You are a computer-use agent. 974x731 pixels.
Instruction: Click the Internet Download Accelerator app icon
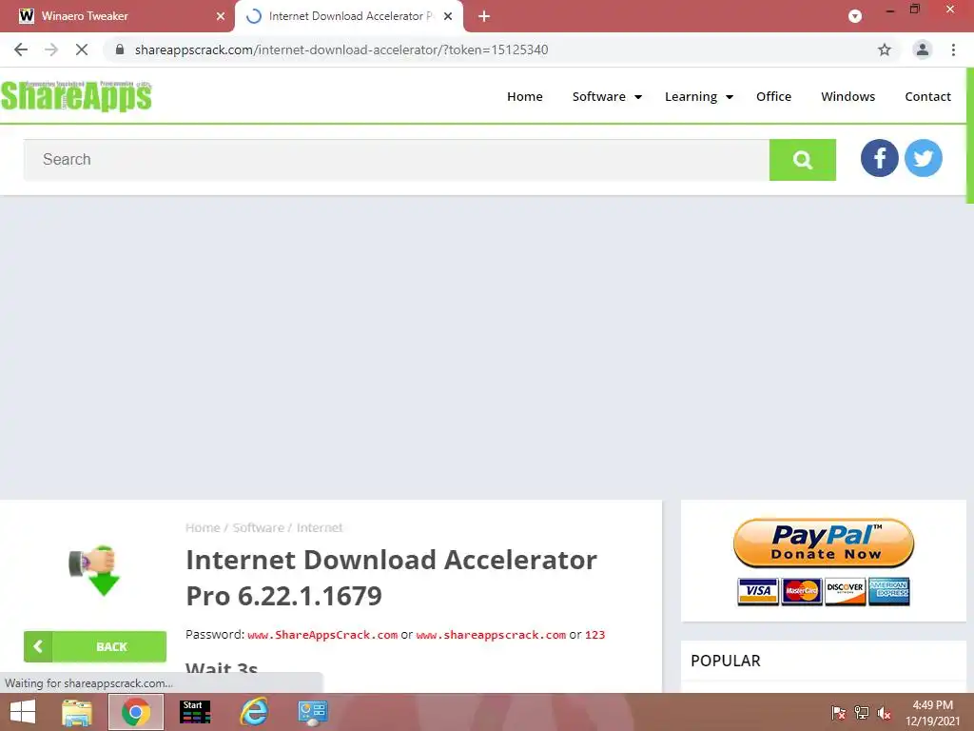tap(94, 570)
